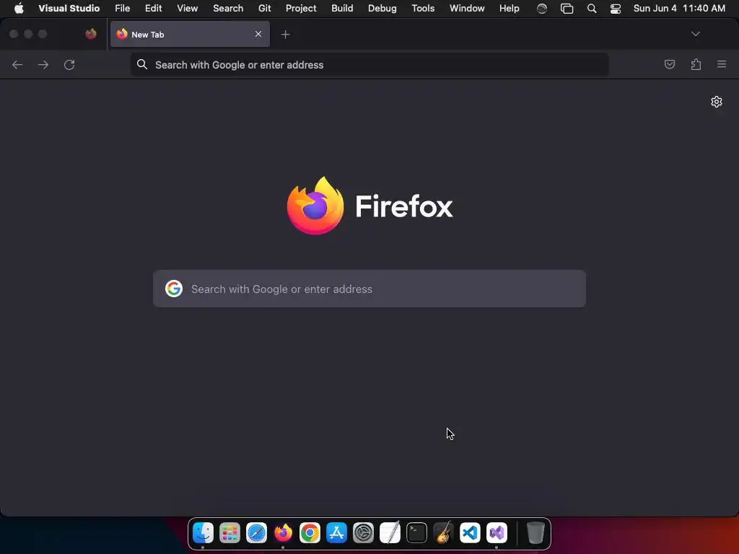Open the Extensions puzzle icon
The image size is (739, 554).
(696, 64)
